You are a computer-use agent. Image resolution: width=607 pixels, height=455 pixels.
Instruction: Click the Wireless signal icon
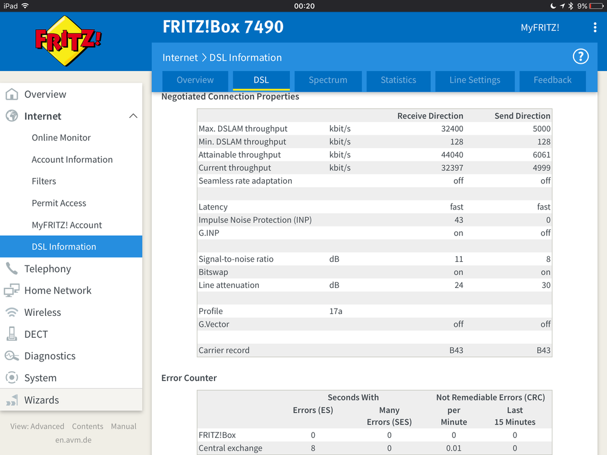click(12, 312)
